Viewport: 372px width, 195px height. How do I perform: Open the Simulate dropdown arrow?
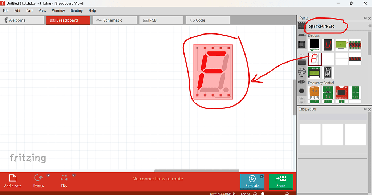(262, 176)
